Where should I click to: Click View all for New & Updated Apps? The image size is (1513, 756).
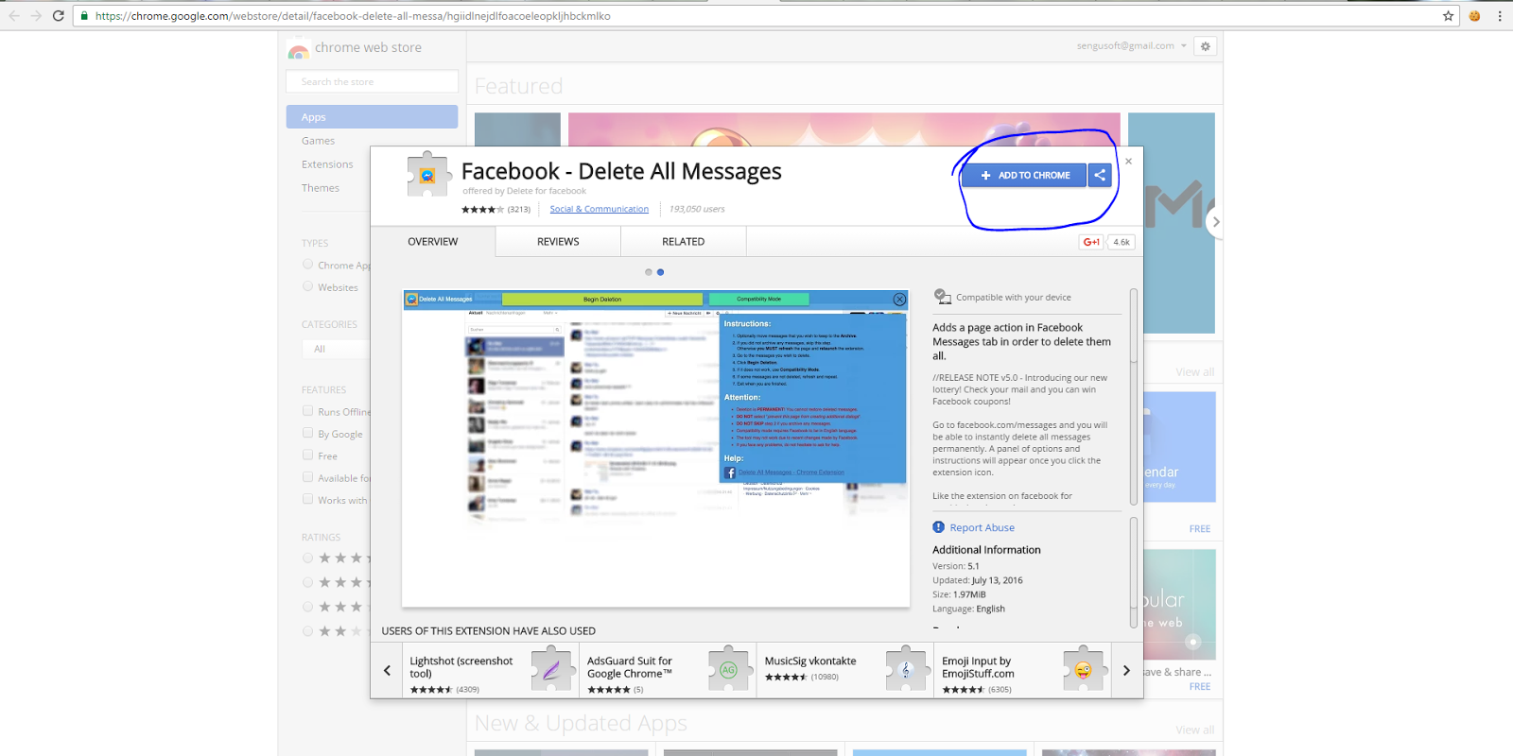point(1195,730)
